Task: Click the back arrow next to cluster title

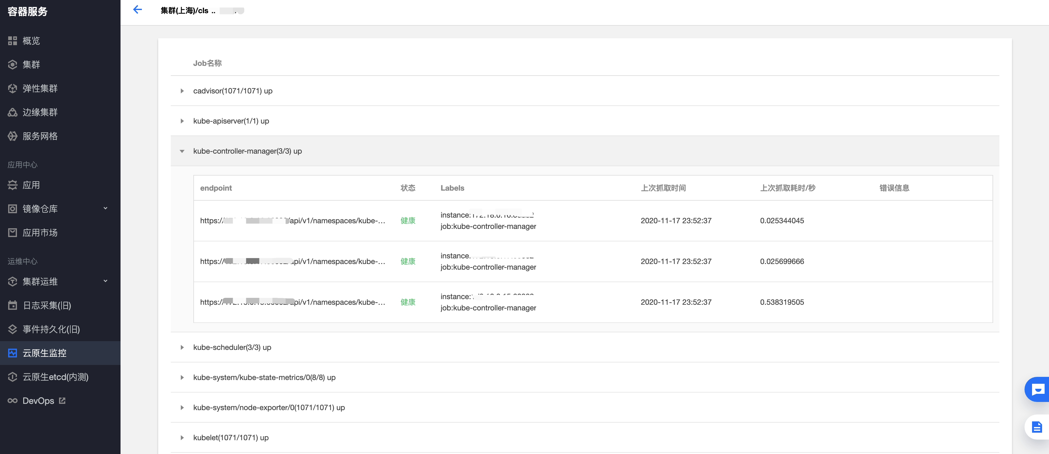Action: pyautogui.click(x=138, y=10)
